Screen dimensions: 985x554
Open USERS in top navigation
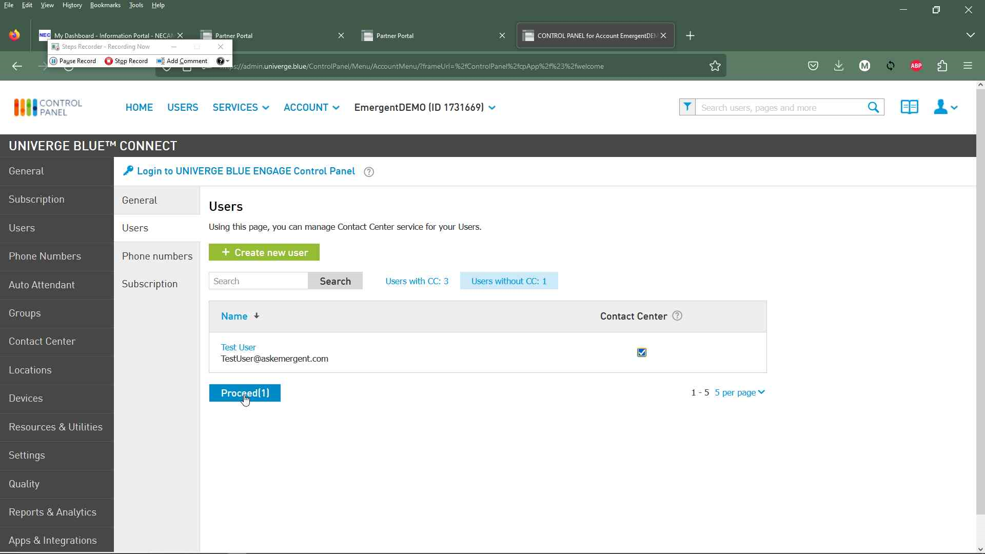[x=183, y=108]
